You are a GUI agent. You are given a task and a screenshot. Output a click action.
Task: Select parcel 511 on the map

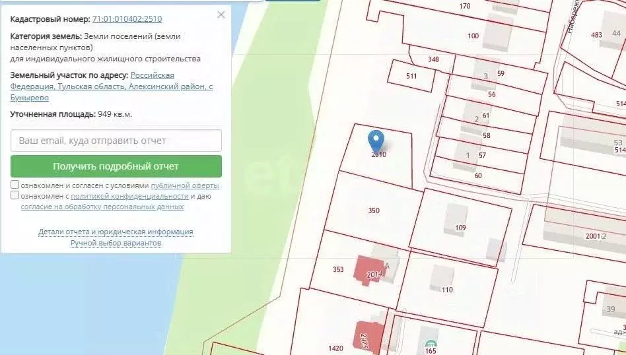click(411, 76)
